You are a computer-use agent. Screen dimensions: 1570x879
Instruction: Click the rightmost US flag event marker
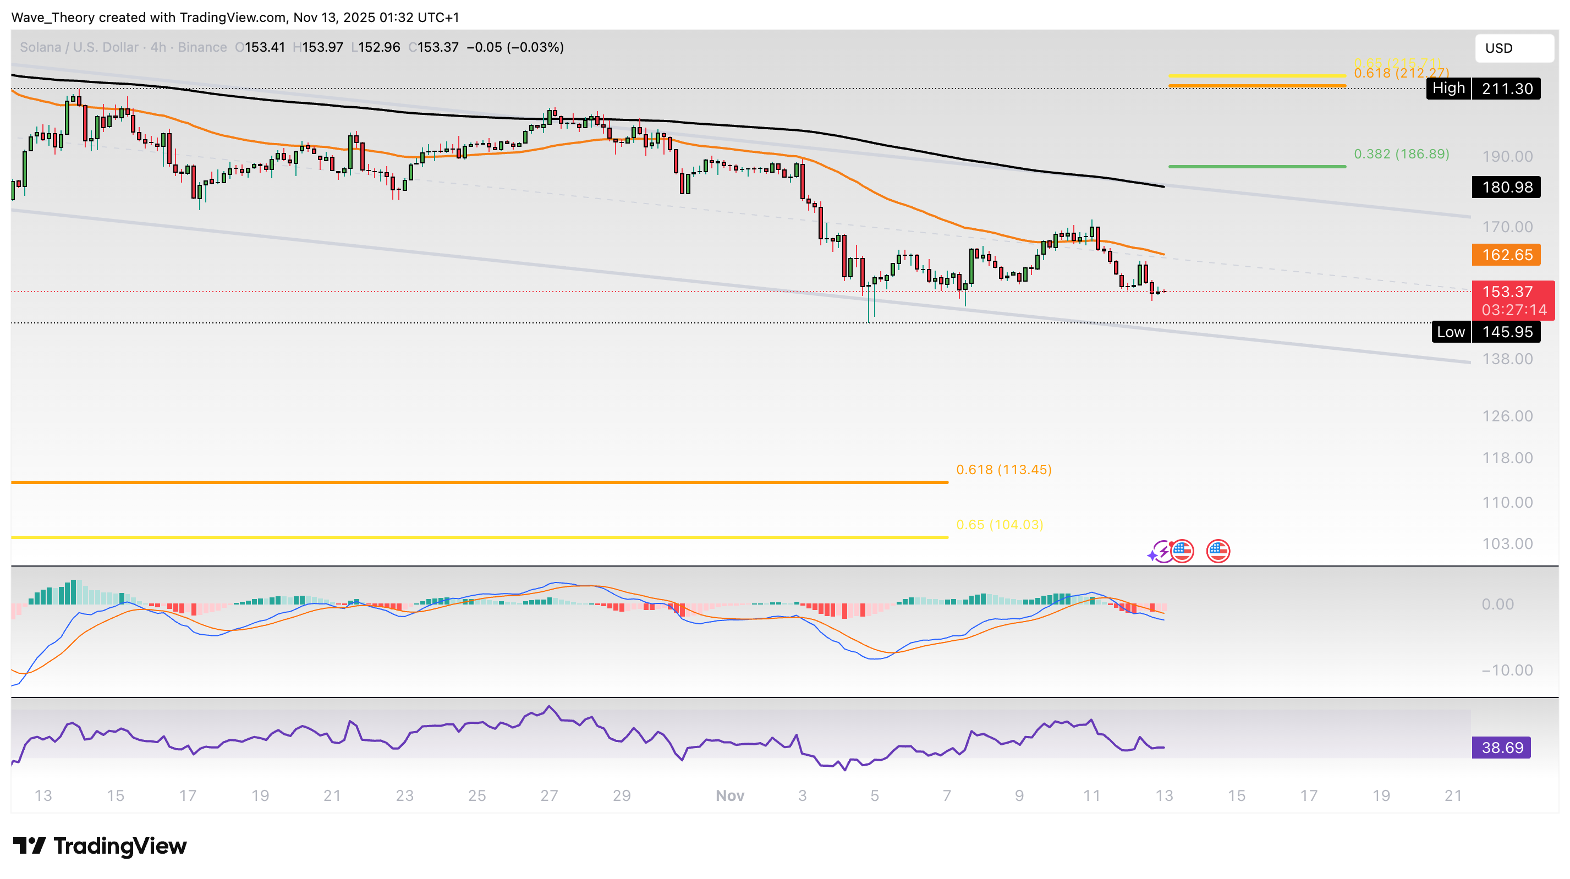click(1218, 551)
